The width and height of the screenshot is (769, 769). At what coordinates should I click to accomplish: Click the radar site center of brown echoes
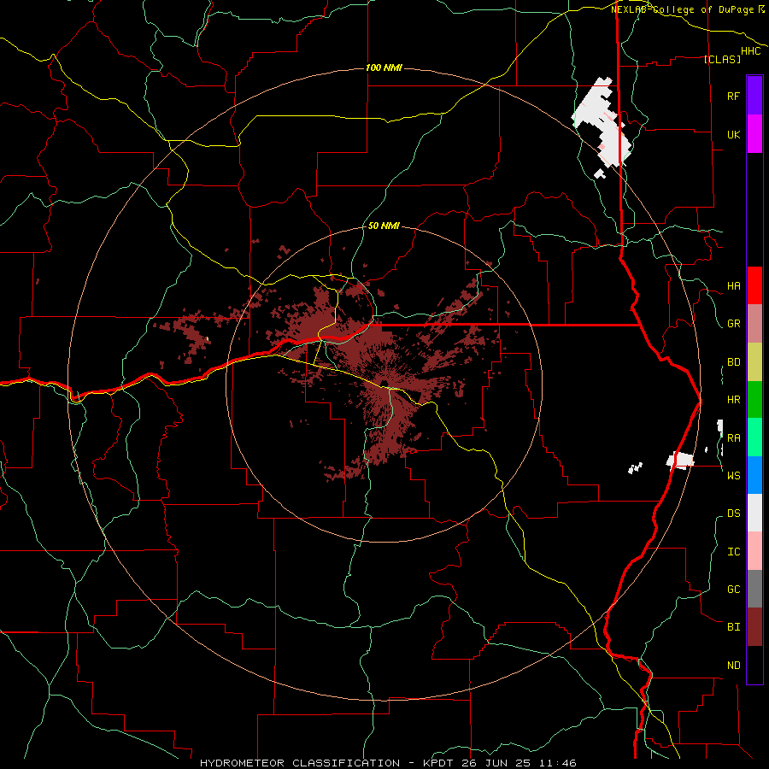(x=383, y=384)
